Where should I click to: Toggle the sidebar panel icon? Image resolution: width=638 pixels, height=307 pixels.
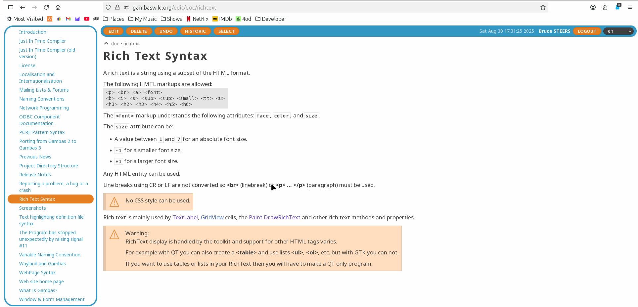[11, 7]
